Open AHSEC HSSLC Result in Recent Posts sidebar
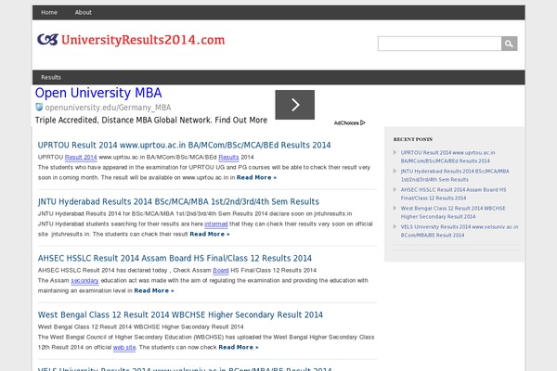Image resolution: width=557 pixels, height=371 pixels. click(453, 194)
